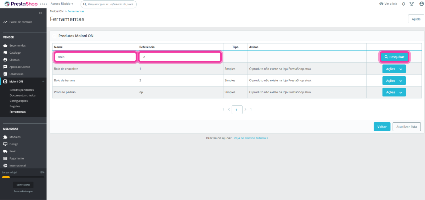Select Ferramentas in sidebar submenu
Screen dimensions: 425x200
(x=18, y=112)
